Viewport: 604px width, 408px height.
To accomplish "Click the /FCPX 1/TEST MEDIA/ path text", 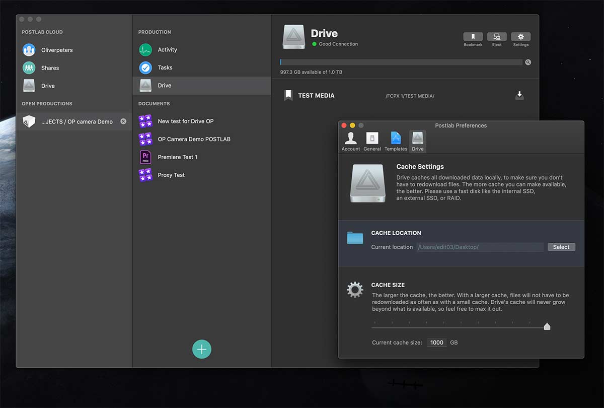I will (x=410, y=96).
